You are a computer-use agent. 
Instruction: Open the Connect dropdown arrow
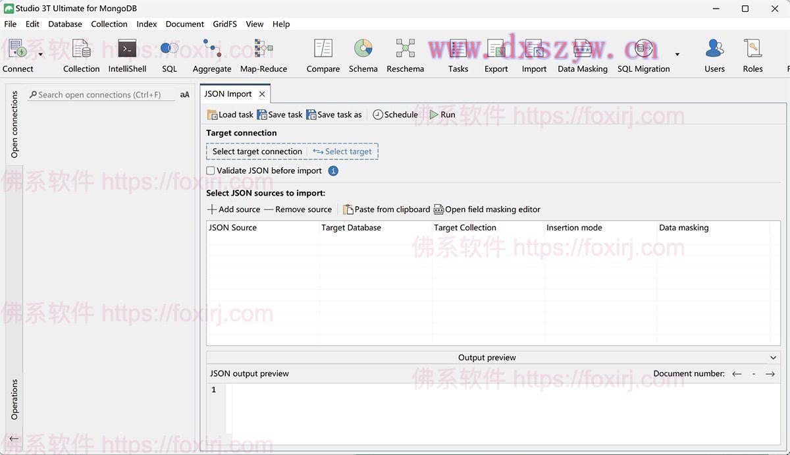pyautogui.click(x=41, y=55)
